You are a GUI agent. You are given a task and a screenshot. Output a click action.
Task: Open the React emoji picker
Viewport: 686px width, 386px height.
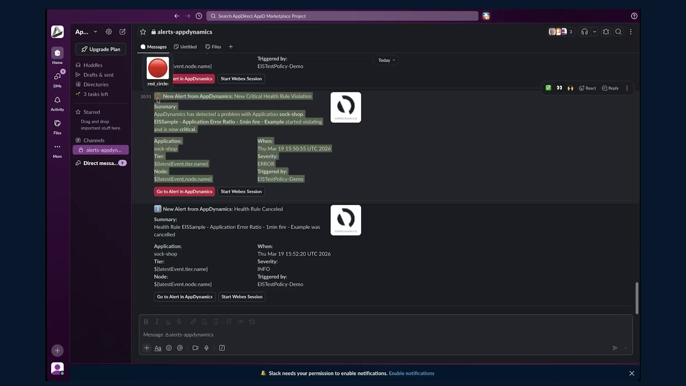coord(587,88)
